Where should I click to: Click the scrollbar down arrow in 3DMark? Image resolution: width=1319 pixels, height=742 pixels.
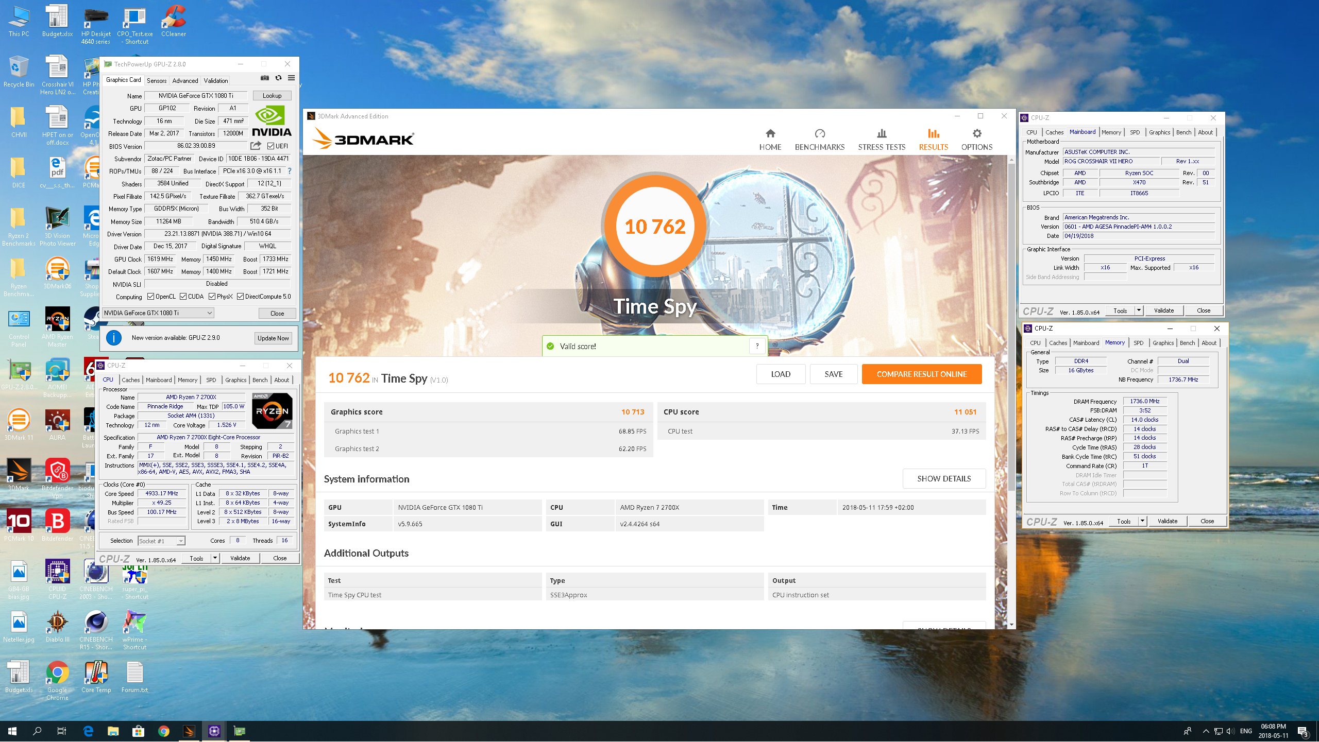1011,625
